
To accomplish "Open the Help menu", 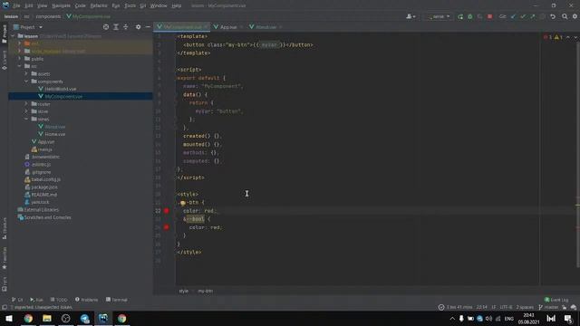I will pos(177,6).
